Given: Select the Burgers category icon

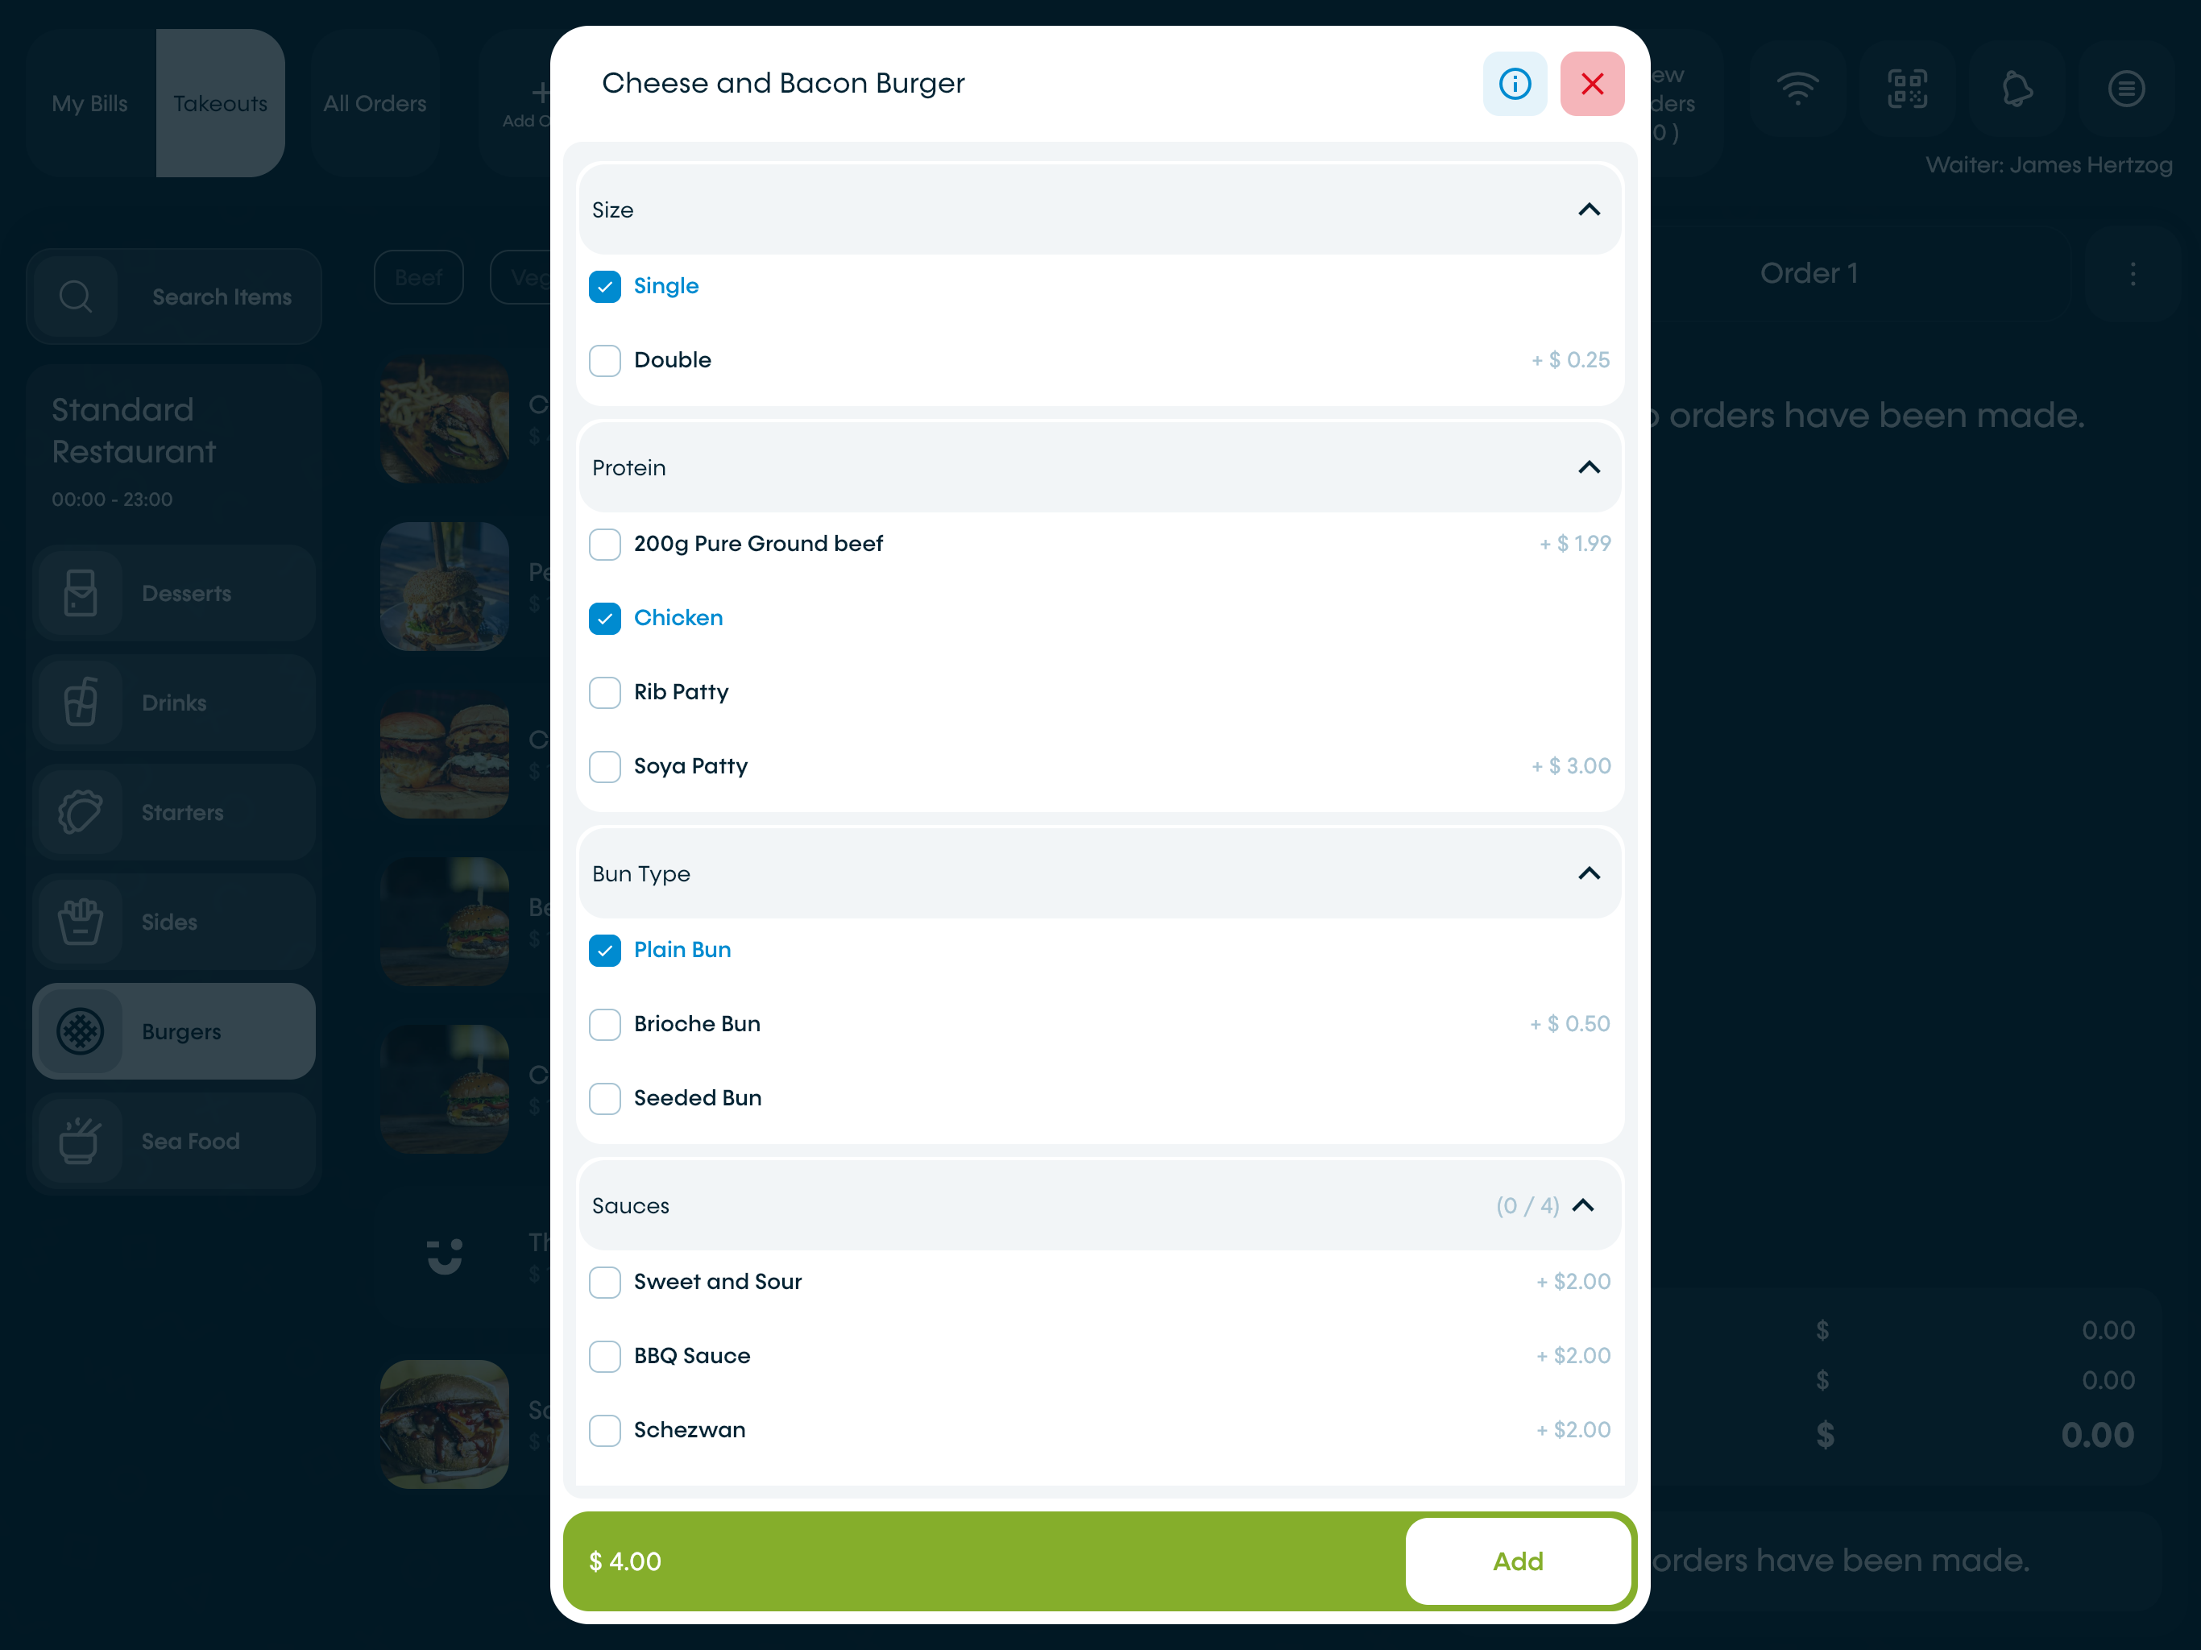Looking at the screenshot, I should [81, 1031].
